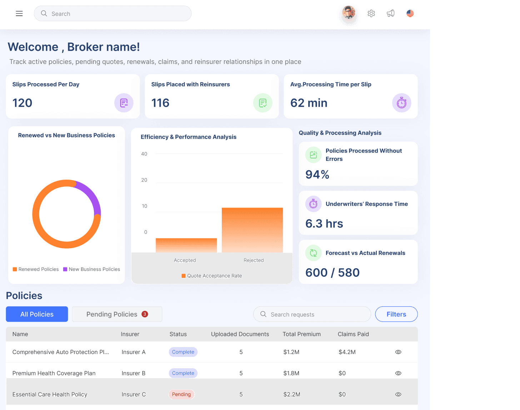Click the megaphone announcements icon
This screenshot has width=520, height=410.
coord(391,14)
